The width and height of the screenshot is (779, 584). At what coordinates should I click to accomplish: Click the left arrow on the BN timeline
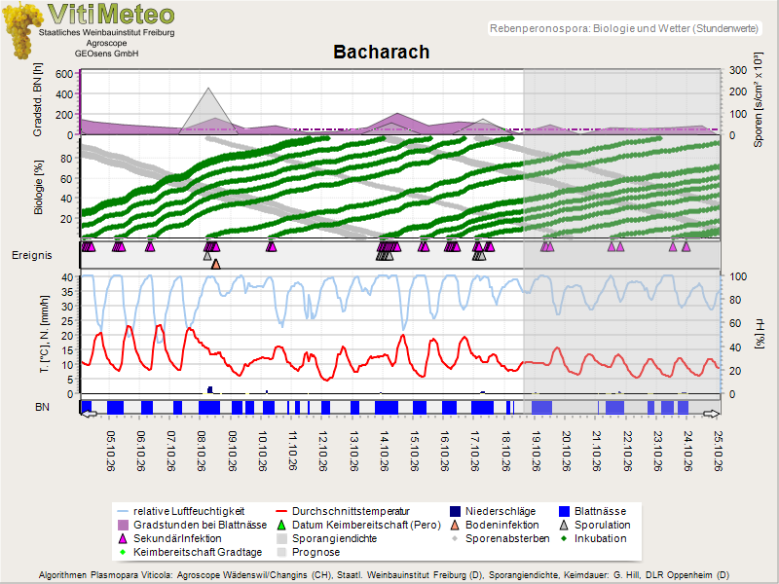click(90, 413)
